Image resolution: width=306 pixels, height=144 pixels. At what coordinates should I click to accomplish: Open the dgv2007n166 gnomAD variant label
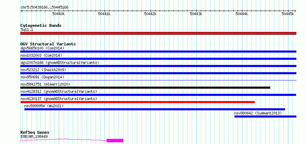click(60, 63)
